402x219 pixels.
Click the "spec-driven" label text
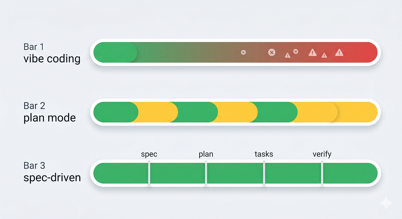pos(52,178)
